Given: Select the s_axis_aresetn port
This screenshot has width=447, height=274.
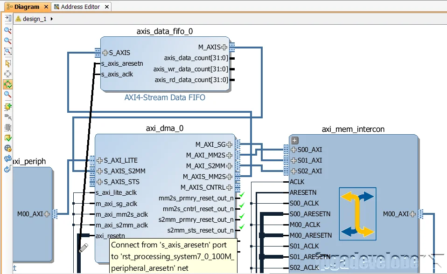Looking at the screenshot, I should point(122,63).
